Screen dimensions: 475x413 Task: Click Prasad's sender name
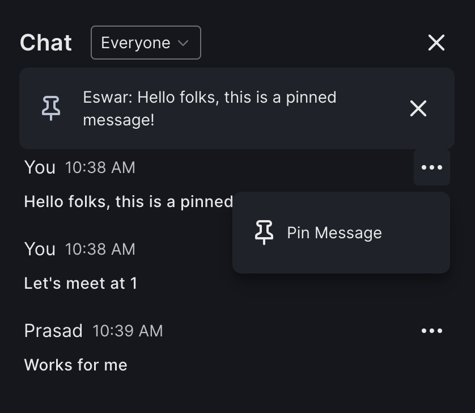(x=53, y=330)
